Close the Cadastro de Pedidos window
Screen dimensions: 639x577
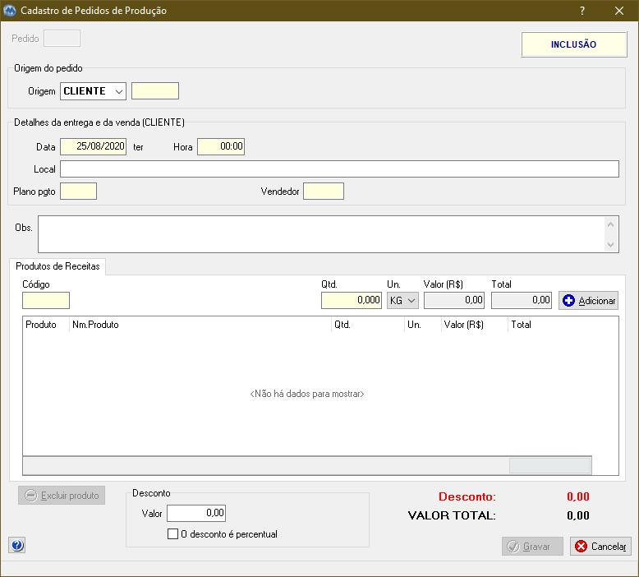pyautogui.click(x=619, y=11)
